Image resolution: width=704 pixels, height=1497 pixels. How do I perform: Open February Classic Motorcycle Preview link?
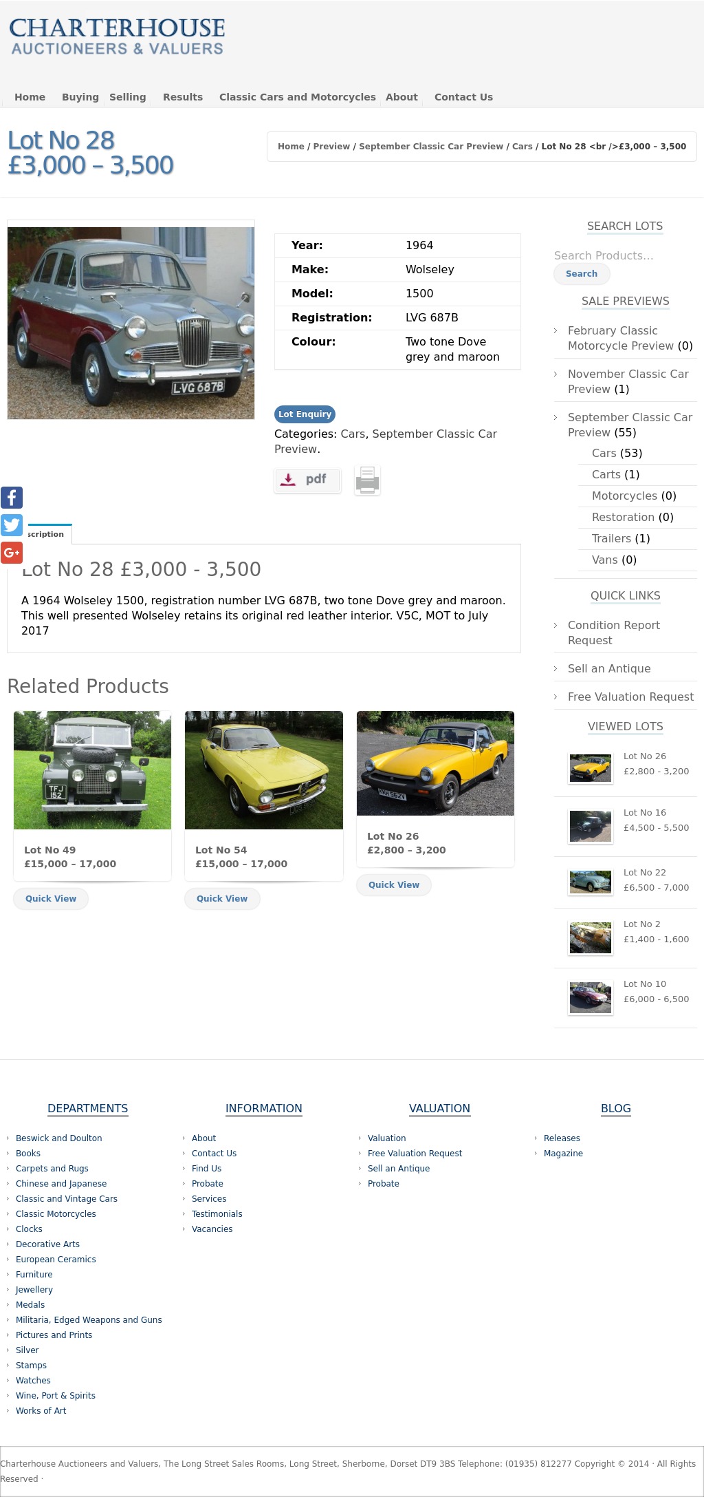[621, 338]
